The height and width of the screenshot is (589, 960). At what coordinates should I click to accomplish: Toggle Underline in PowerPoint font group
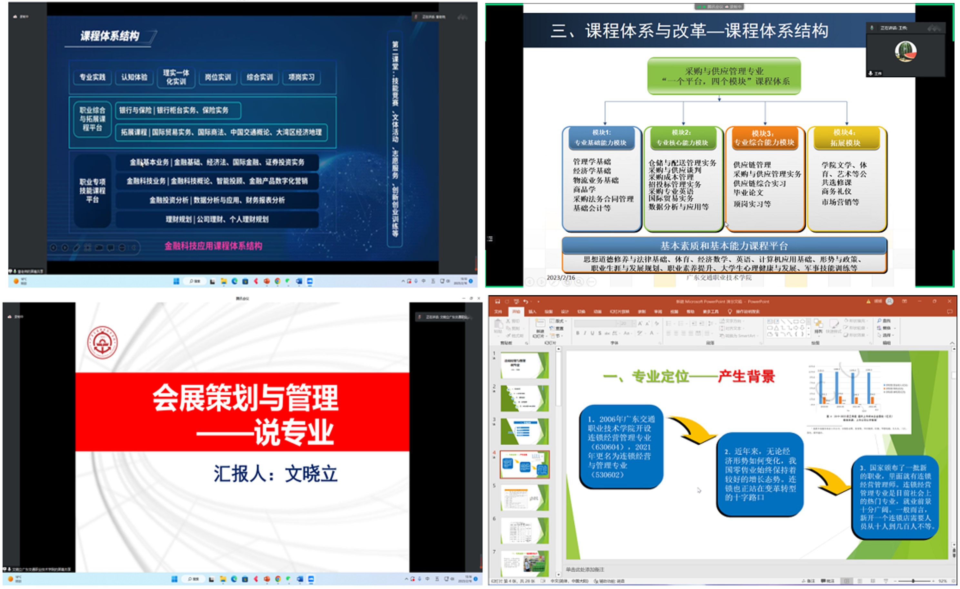click(592, 333)
